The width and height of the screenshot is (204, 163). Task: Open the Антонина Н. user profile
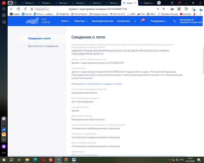tap(191, 21)
